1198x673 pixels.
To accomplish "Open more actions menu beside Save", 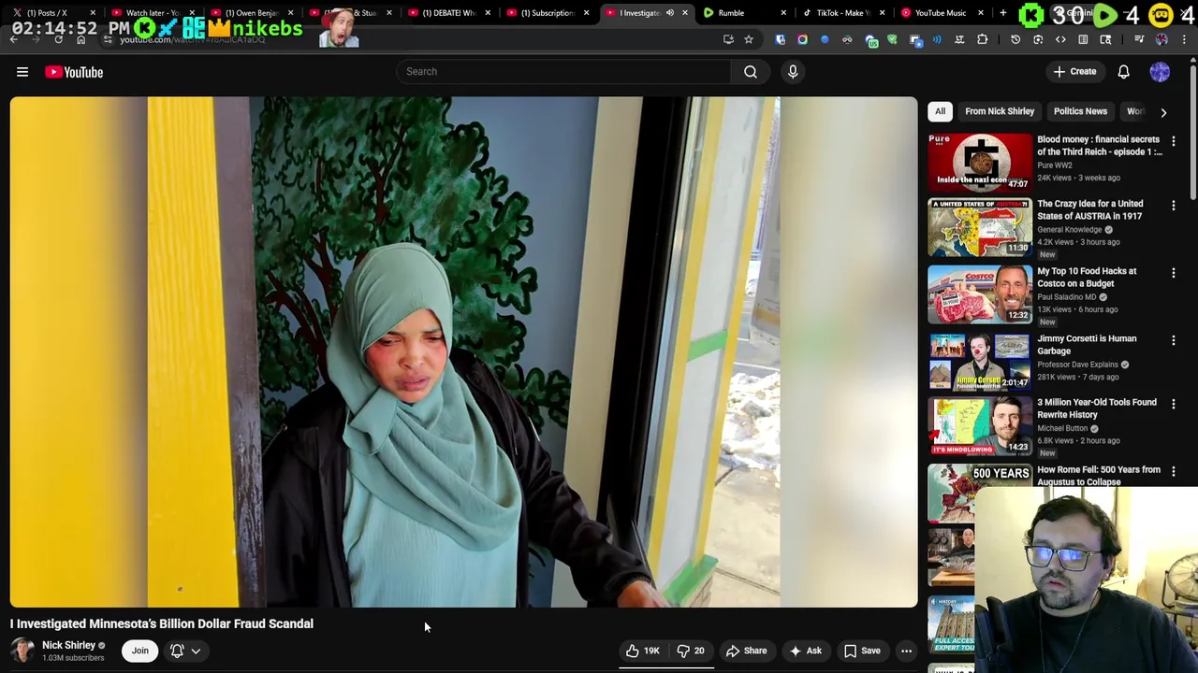I will point(906,651).
